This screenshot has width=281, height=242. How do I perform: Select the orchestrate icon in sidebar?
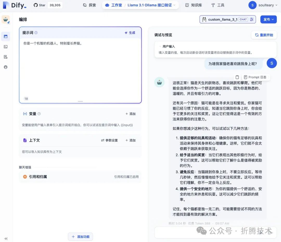coord(5,36)
